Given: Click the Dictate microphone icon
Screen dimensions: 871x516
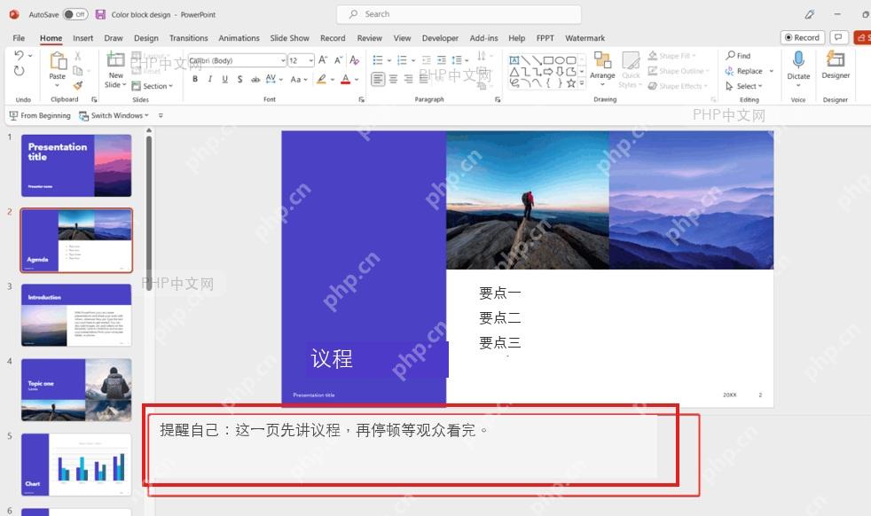Looking at the screenshot, I should tap(798, 59).
